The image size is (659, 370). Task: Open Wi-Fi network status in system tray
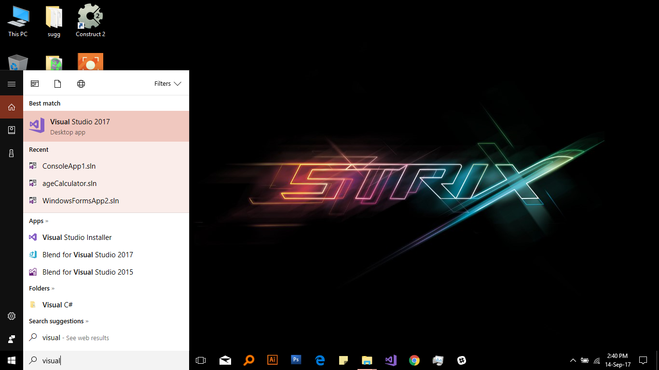pyautogui.click(x=597, y=360)
